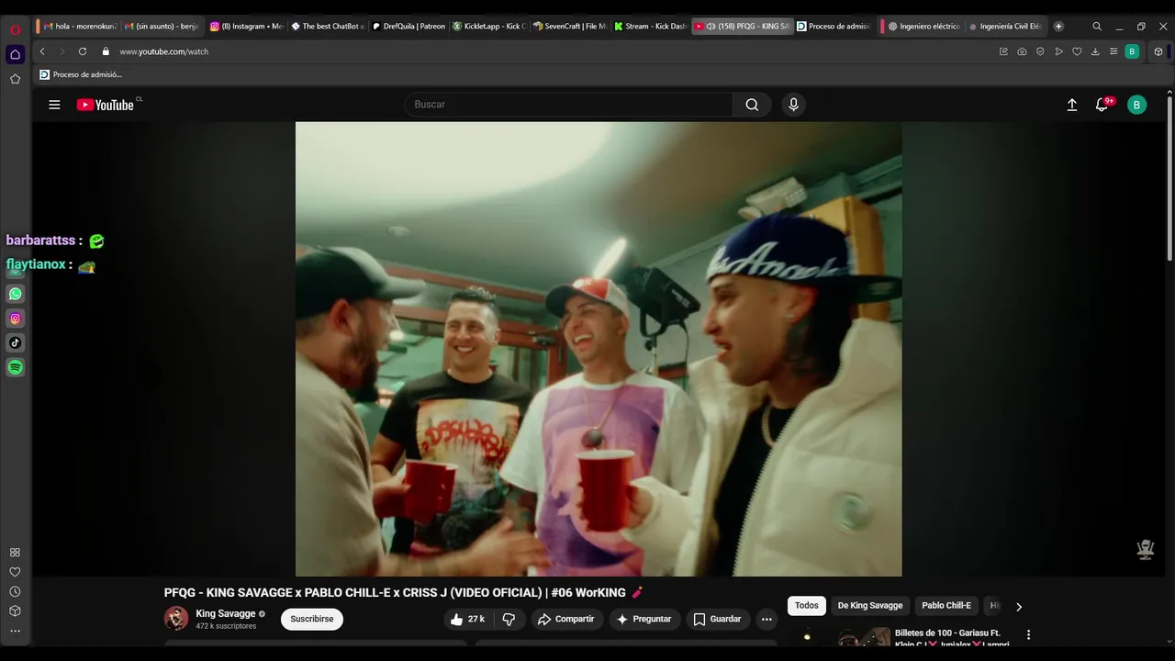1175x661 pixels.
Task: Switch to Stream Kick Dashboard tab
Action: (650, 27)
